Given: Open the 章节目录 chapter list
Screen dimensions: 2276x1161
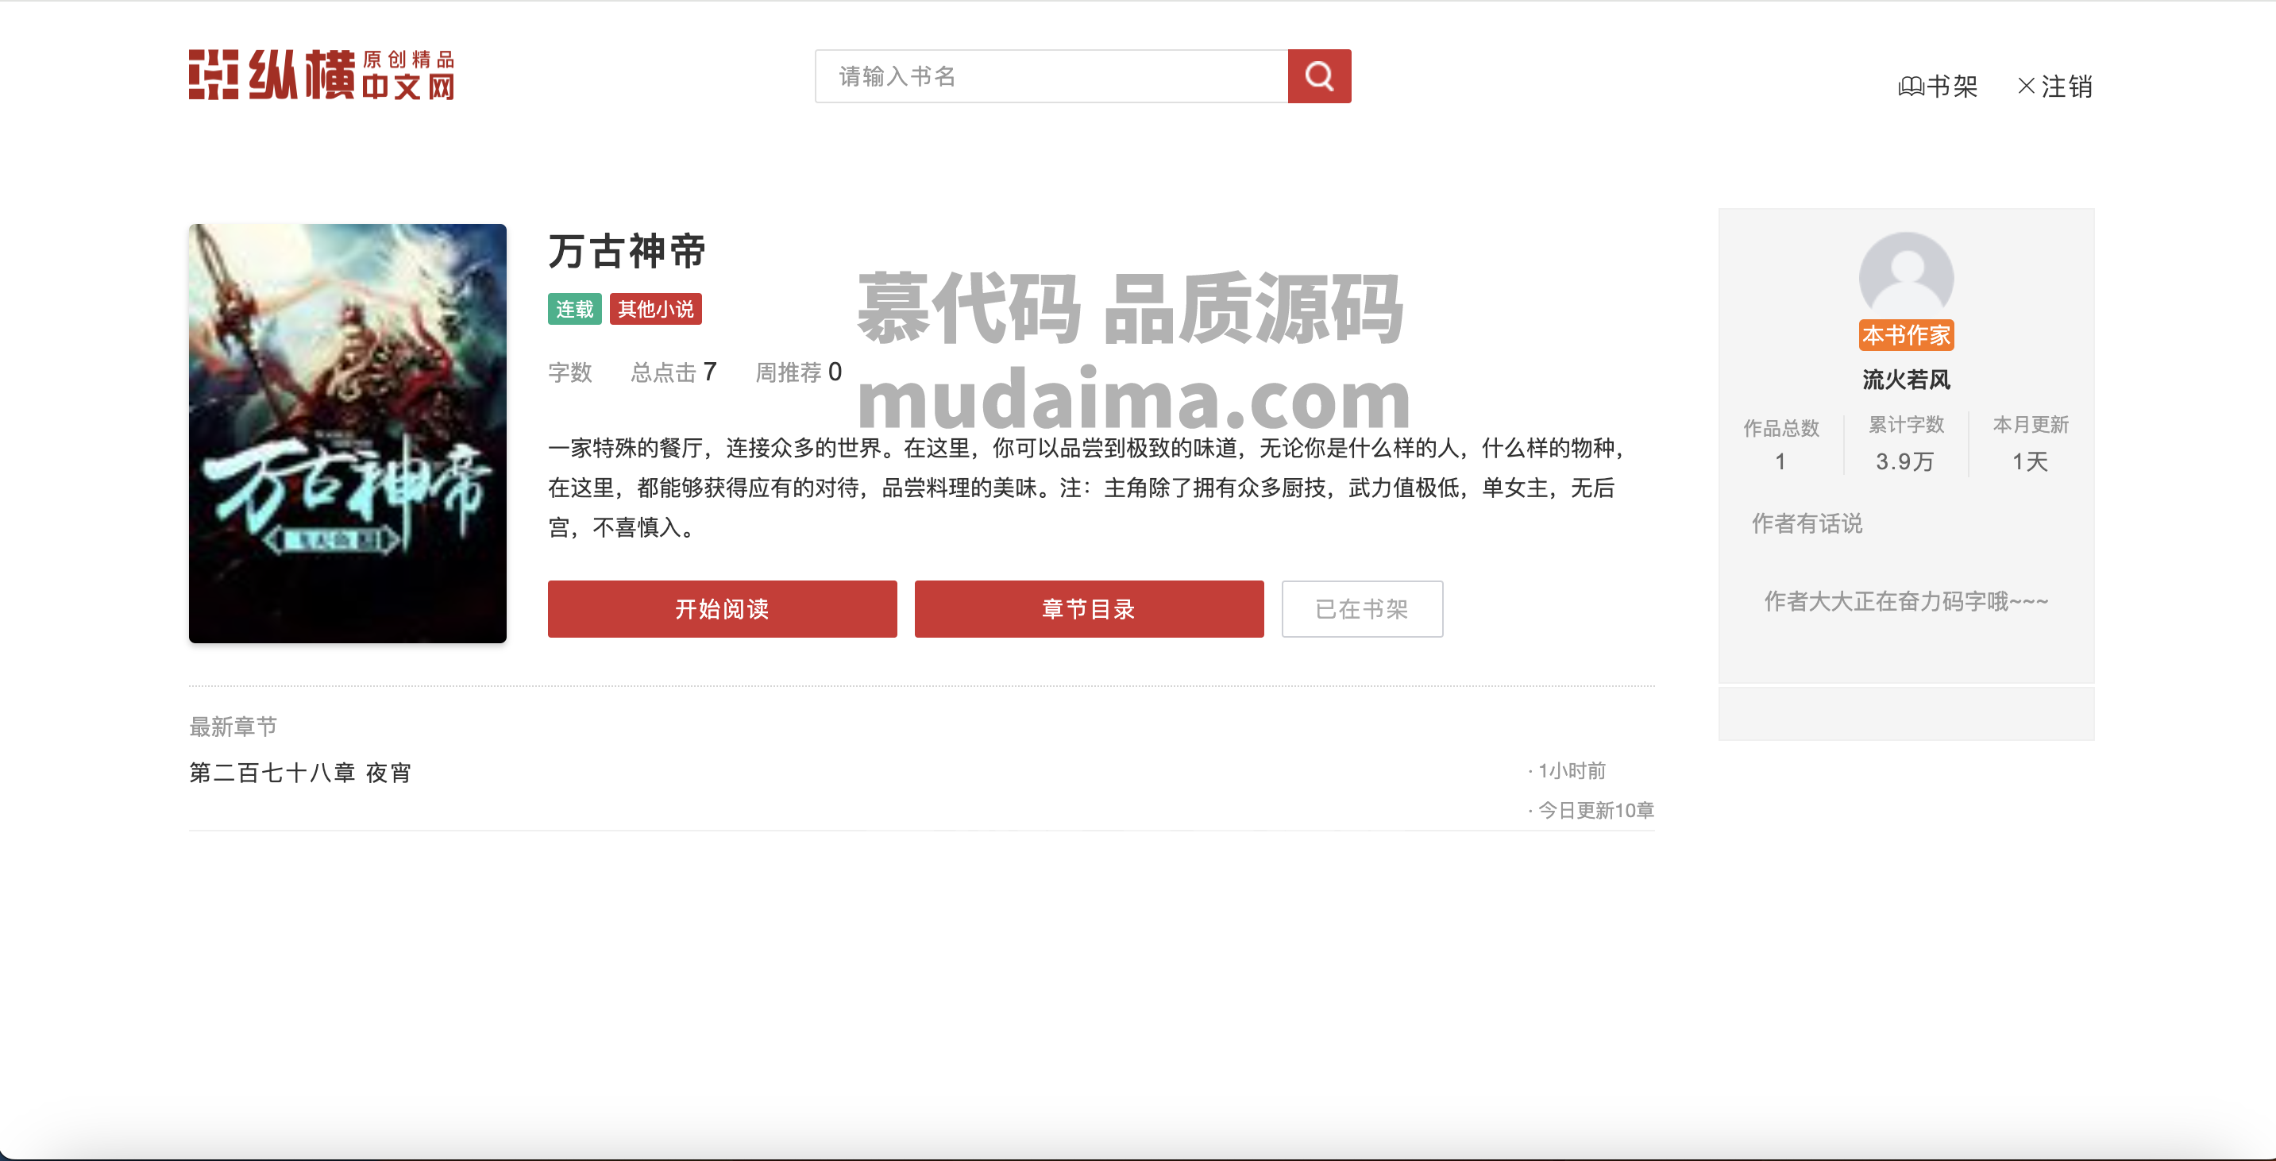Looking at the screenshot, I should pyautogui.click(x=1089, y=609).
